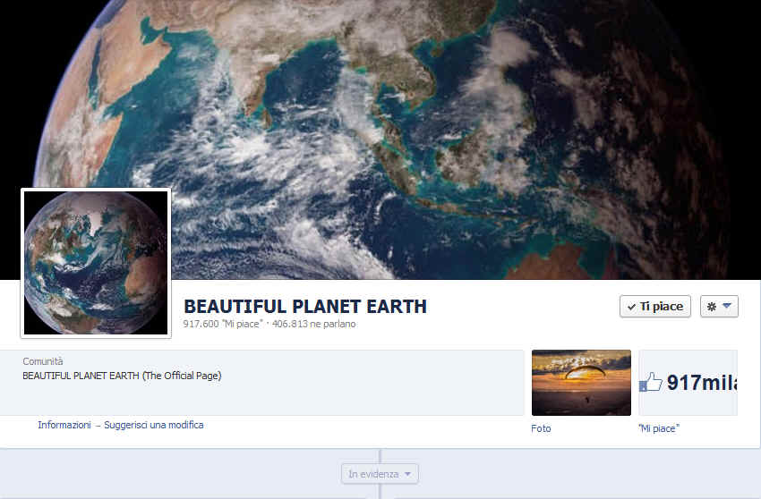Open the Earth globe profile picture
This screenshot has width=761, height=499.
click(96, 263)
